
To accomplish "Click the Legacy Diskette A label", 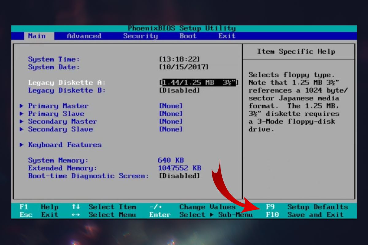I will pos(67,83).
